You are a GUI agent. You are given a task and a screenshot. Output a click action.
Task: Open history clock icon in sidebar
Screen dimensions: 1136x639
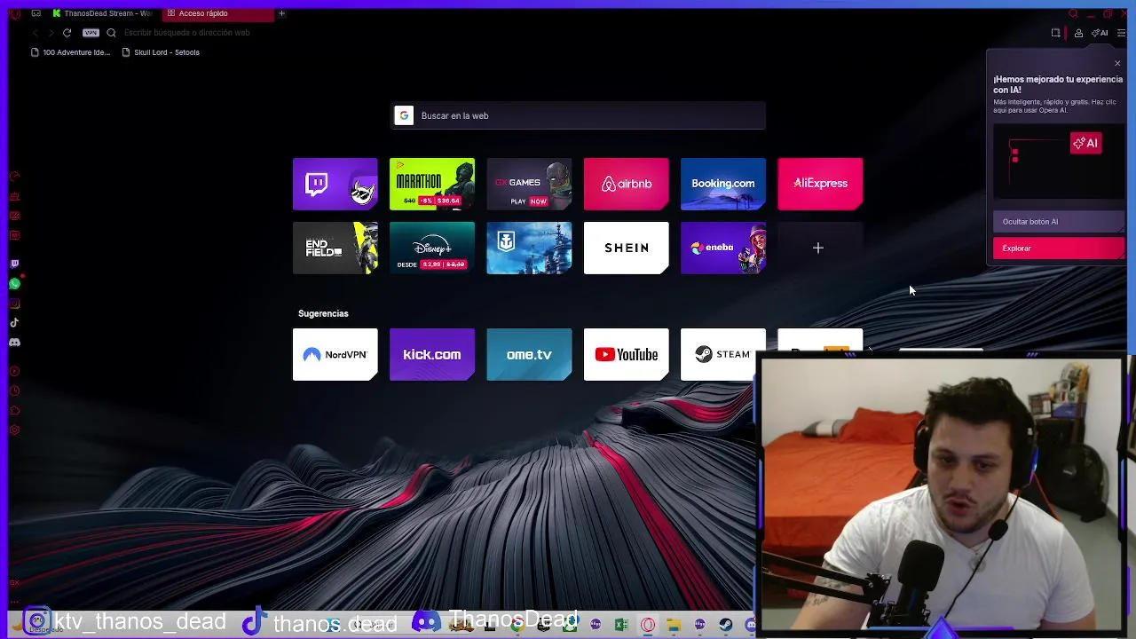14,390
